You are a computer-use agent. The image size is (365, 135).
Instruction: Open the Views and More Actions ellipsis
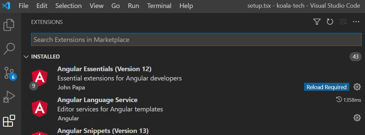point(356,22)
